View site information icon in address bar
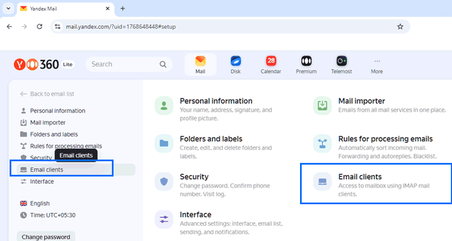 coord(58,27)
